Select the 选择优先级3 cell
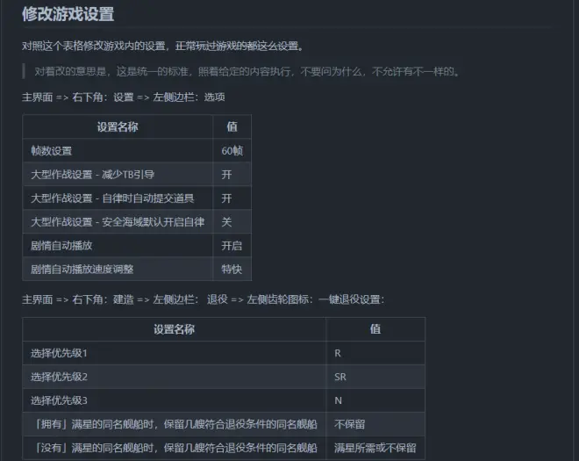The width and height of the screenshot is (579, 461). pyautogui.click(x=174, y=400)
